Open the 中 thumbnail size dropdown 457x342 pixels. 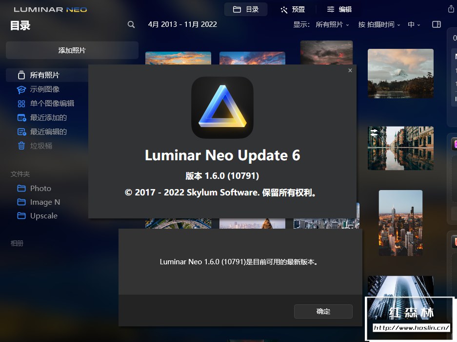point(414,24)
